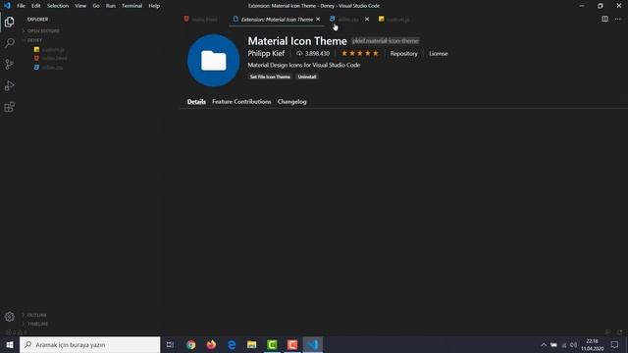Click the install count 3,898,430
This screenshot has height=353, width=628.
coord(313,53)
